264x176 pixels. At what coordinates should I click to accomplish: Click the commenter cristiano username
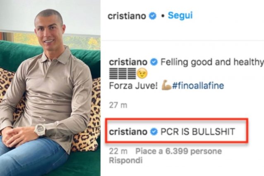[128, 132]
